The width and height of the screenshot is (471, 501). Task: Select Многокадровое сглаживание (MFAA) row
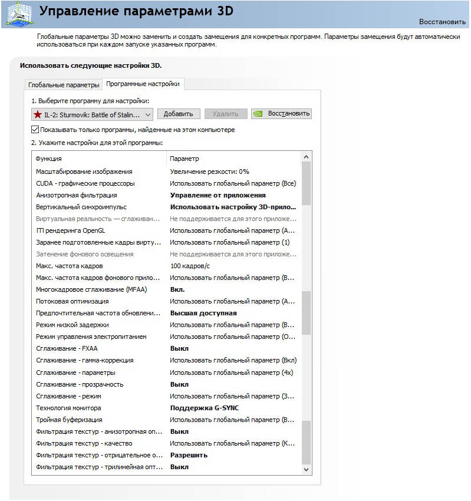click(x=166, y=290)
